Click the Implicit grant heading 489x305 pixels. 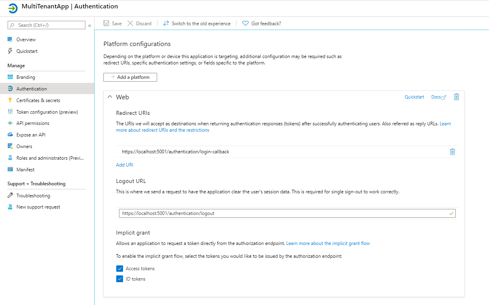pyautogui.click(x=133, y=233)
